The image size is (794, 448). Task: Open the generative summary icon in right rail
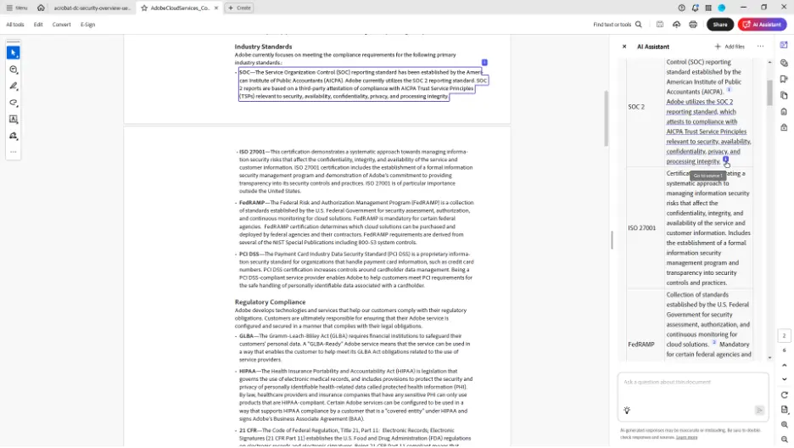784,63
